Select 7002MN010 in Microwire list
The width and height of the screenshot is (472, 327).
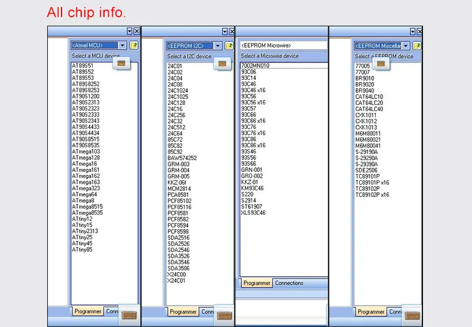(x=255, y=66)
